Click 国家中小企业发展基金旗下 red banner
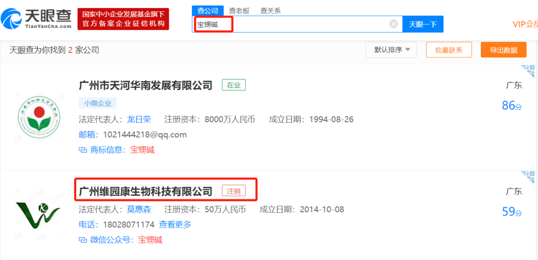Viewport: 538px width, 260px height. [123, 19]
